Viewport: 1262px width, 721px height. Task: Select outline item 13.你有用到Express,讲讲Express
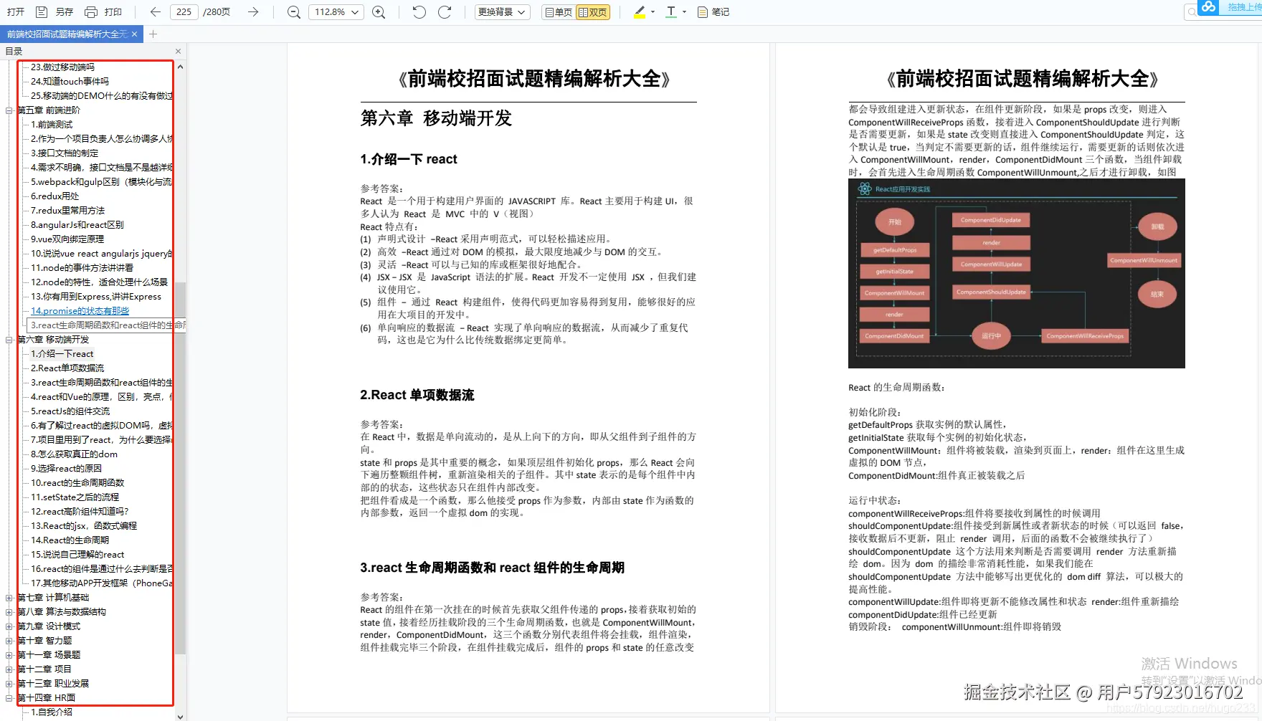click(x=96, y=297)
